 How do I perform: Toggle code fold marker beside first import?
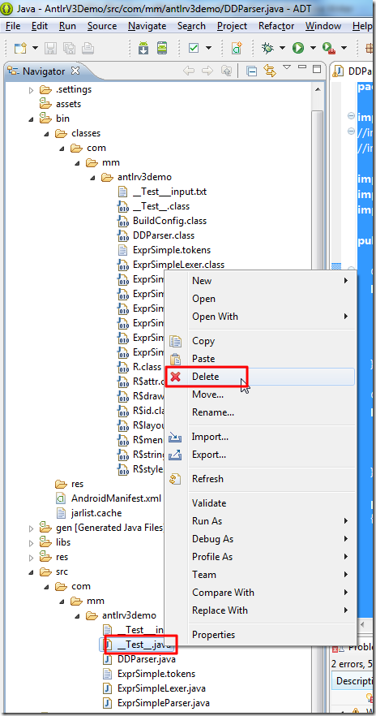click(x=351, y=116)
